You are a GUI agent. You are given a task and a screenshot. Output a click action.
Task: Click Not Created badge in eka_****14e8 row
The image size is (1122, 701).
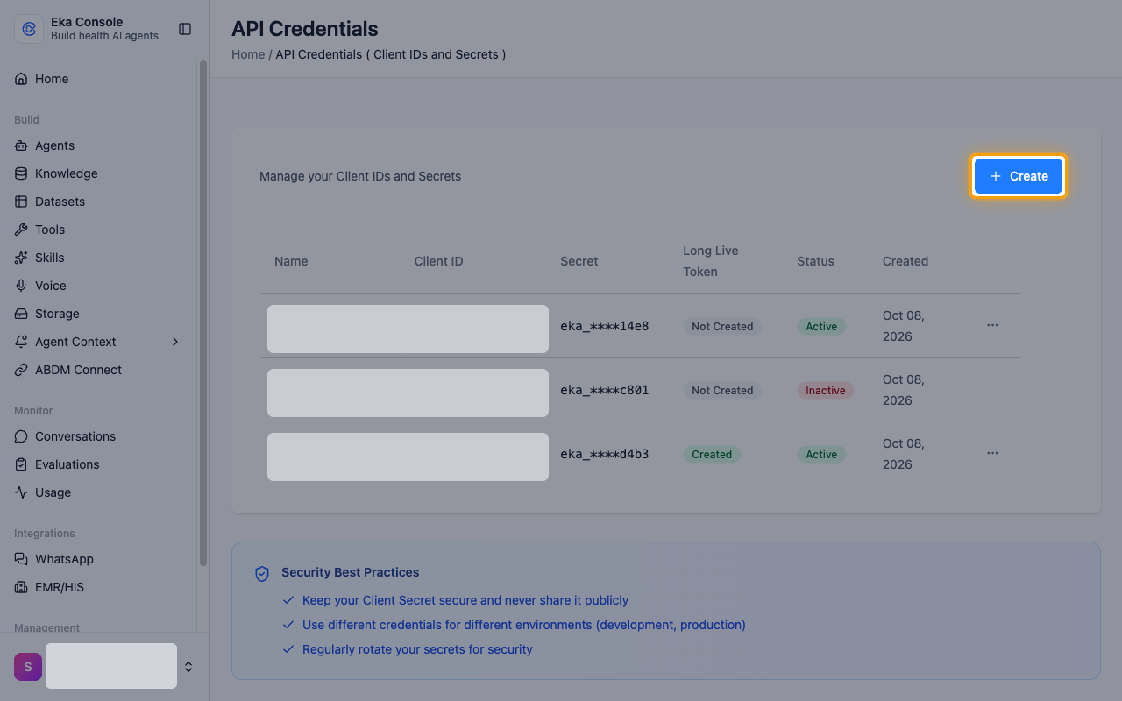(722, 326)
